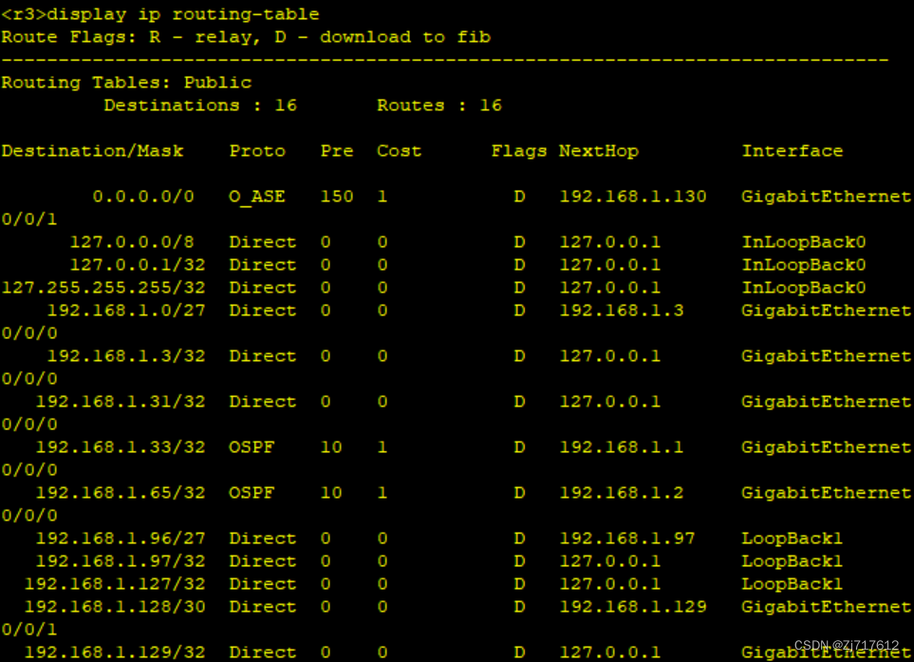This screenshot has height=662, width=914.
Task: Select destination 192.168.1.0/27
Action: tap(126, 311)
